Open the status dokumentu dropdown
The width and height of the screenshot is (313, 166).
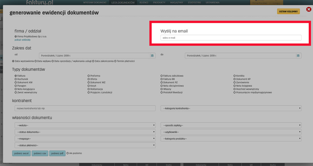coord(85,132)
